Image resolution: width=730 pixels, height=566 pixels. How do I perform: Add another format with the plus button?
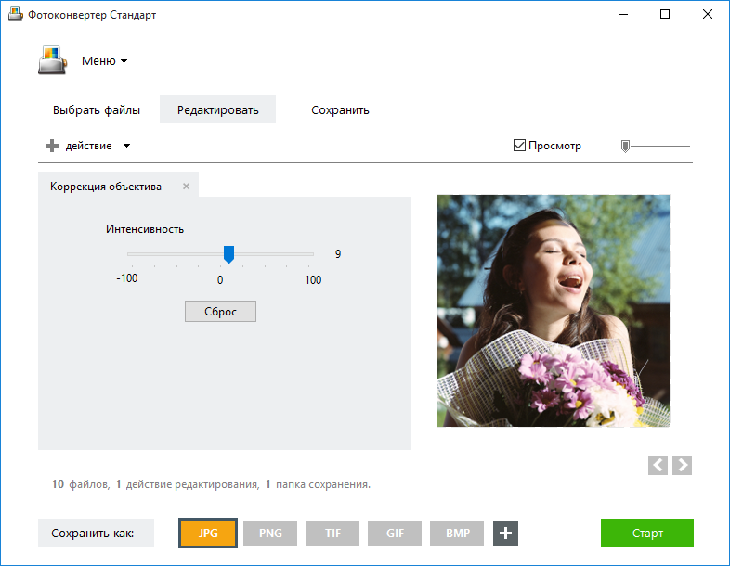click(x=505, y=533)
